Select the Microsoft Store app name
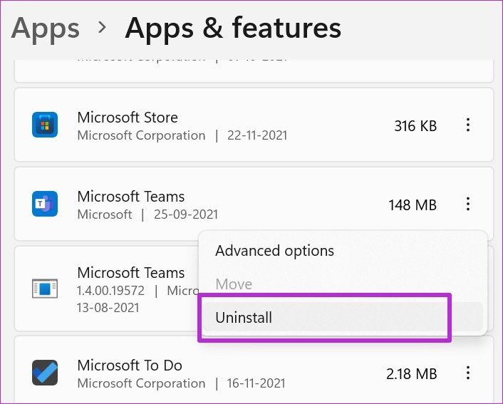The width and height of the screenshot is (503, 404). point(128,117)
